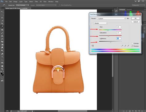Click the Lightness slider handle
This screenshot has width=146, height=112.
pos(111,42)
